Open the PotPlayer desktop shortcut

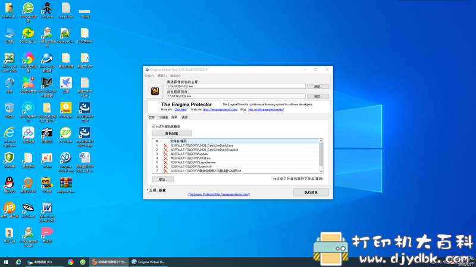click(x=66, y=110)
